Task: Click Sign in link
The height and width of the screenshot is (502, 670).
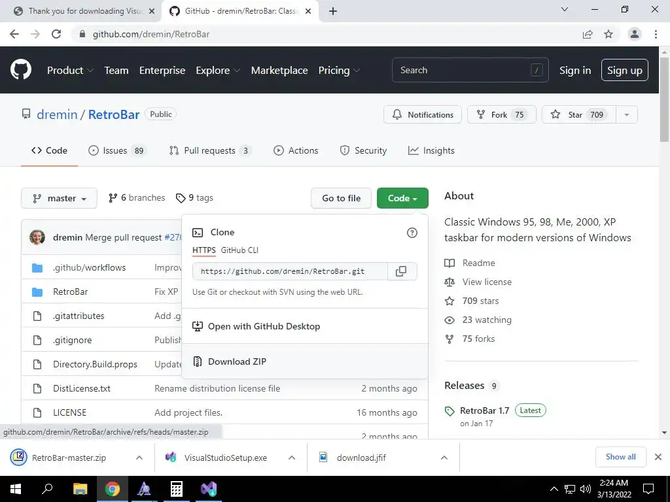Action: pos(575,71)
